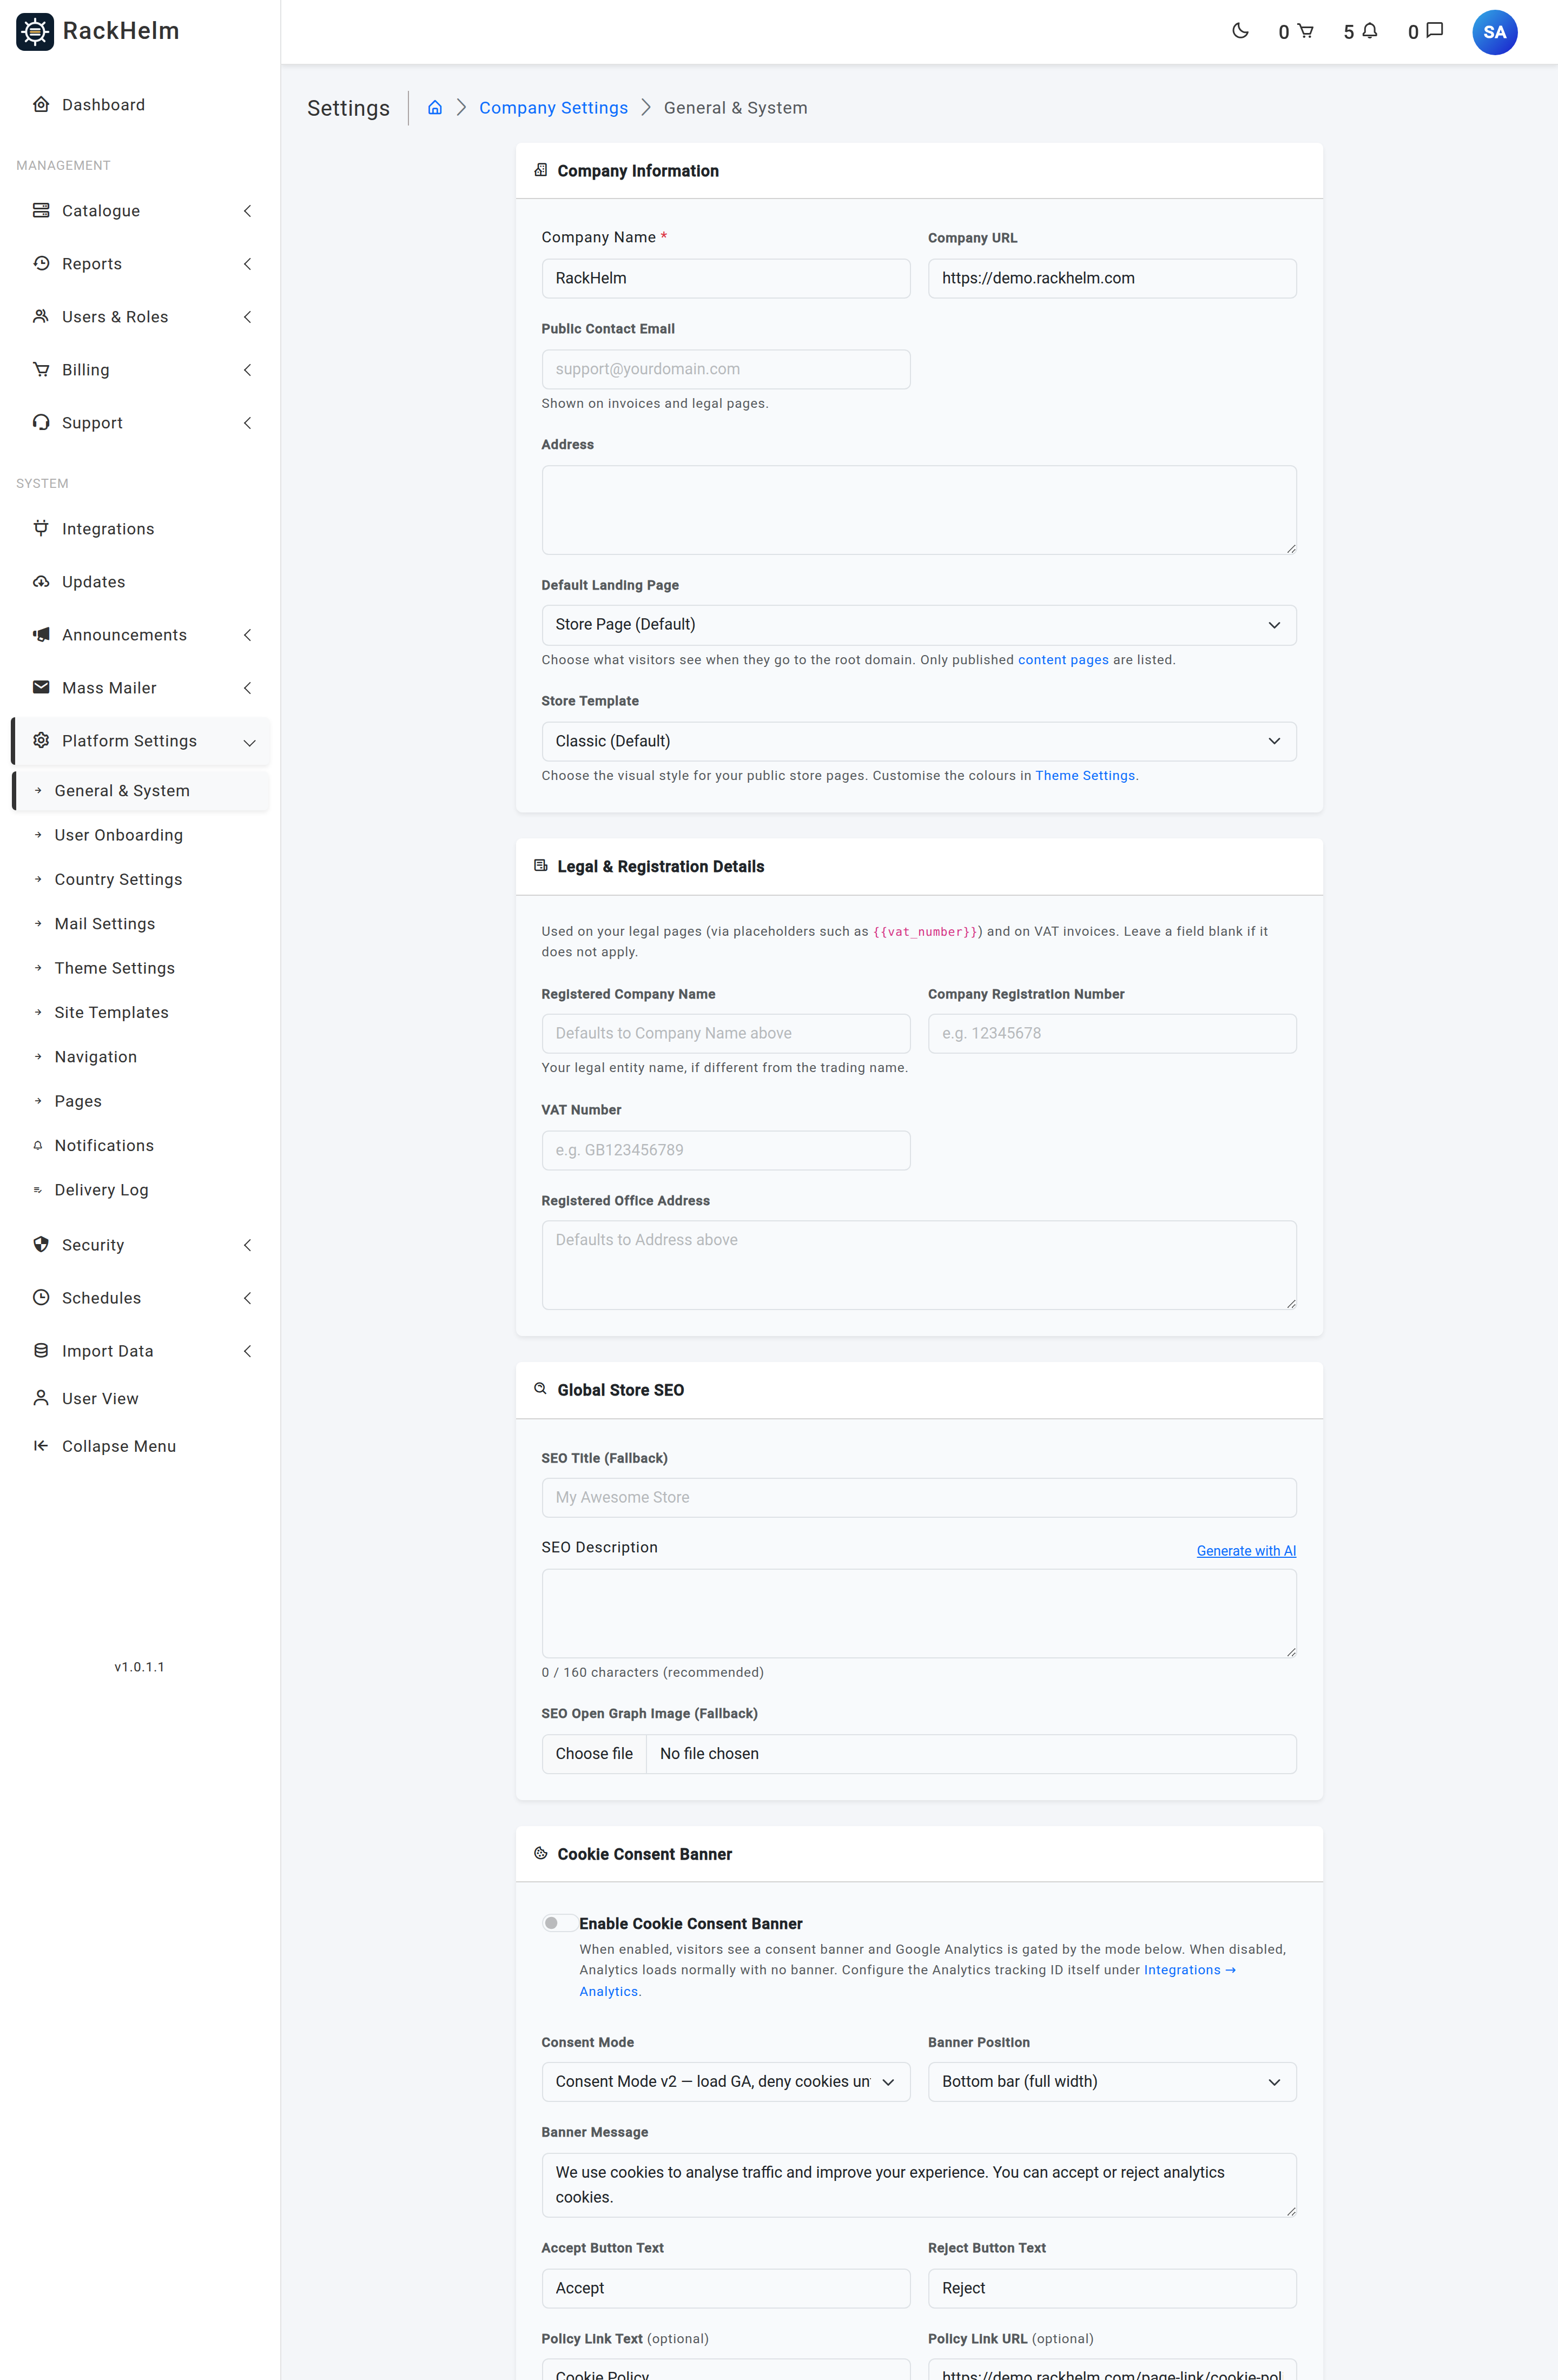Screen dimensions: 1558x2380
Task: Focus the Public Contact Email field
Action: click(725, 369)
